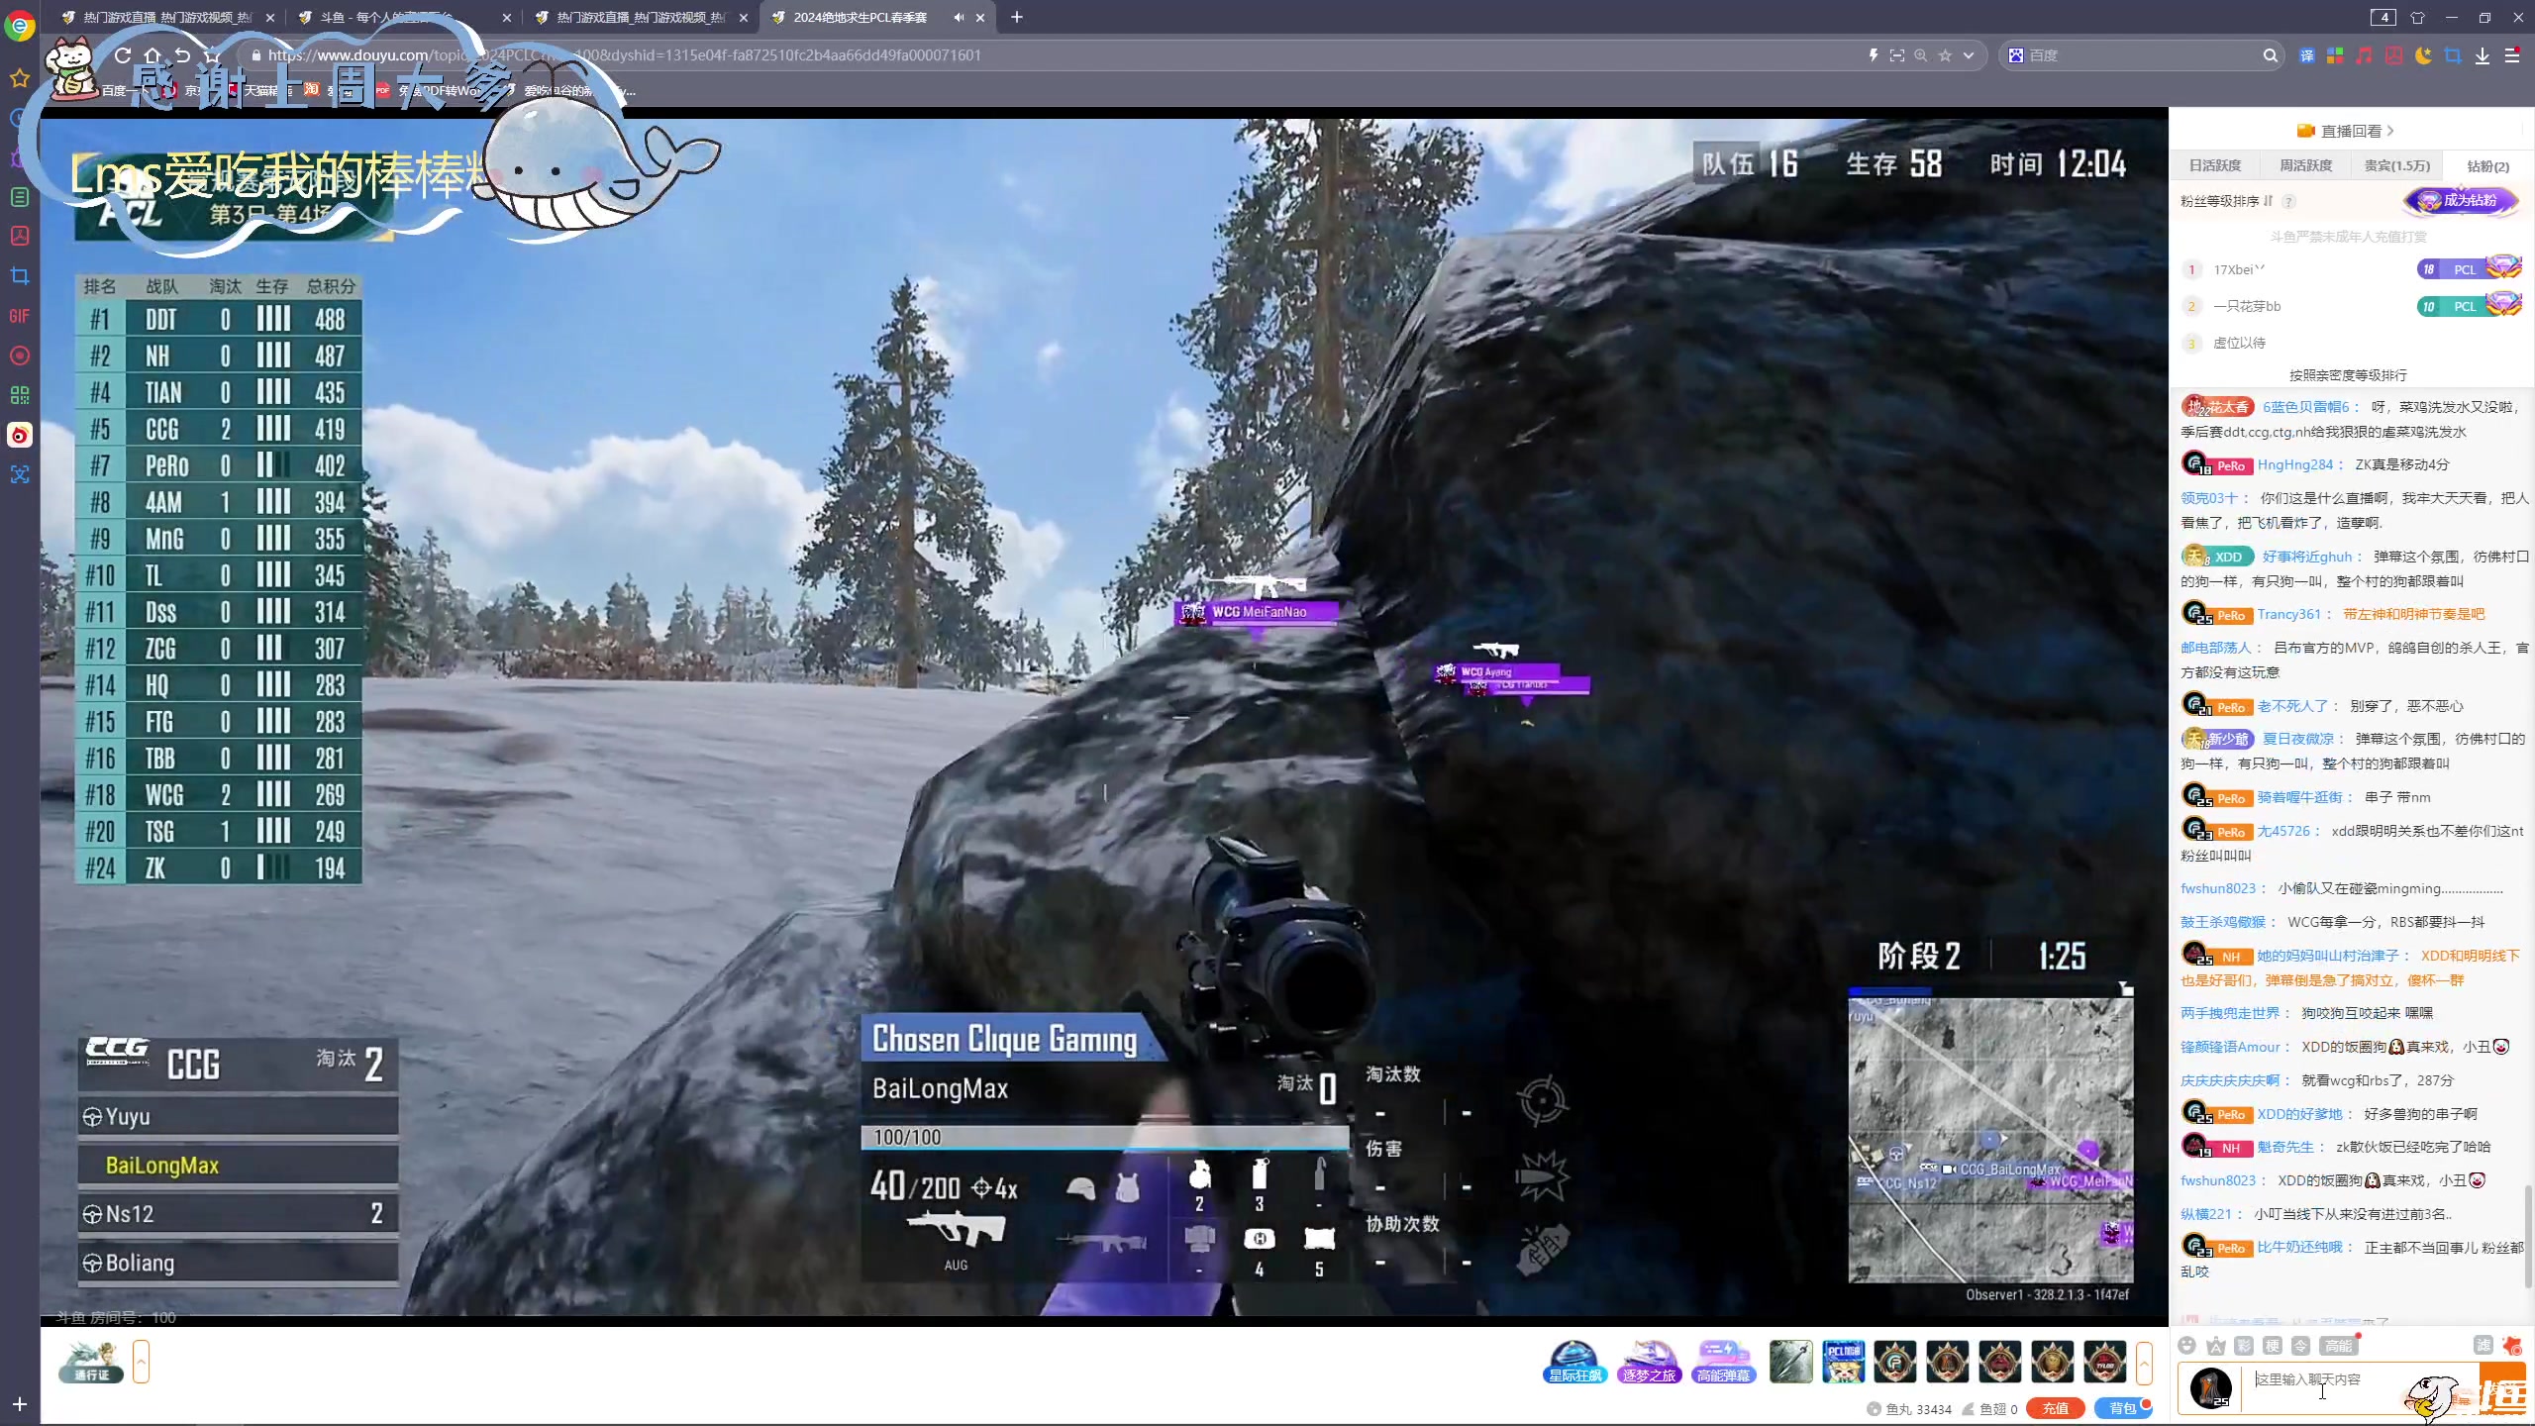This screenshot has width=2535, height=1426.
Task: Close the 斗鱼 - 每个人的直播平台 tab
Action: coord(507,17)
